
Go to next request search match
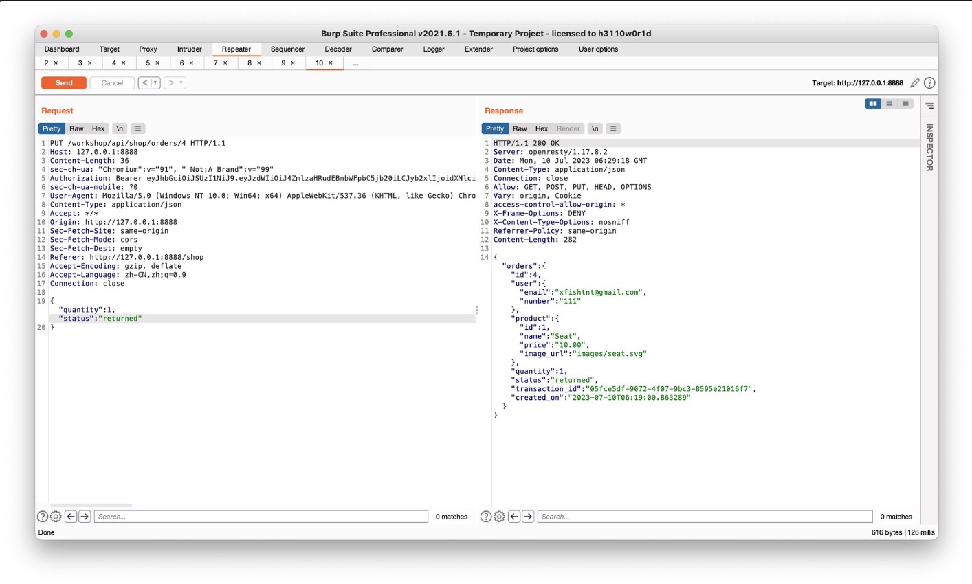[x=85, y=517]
